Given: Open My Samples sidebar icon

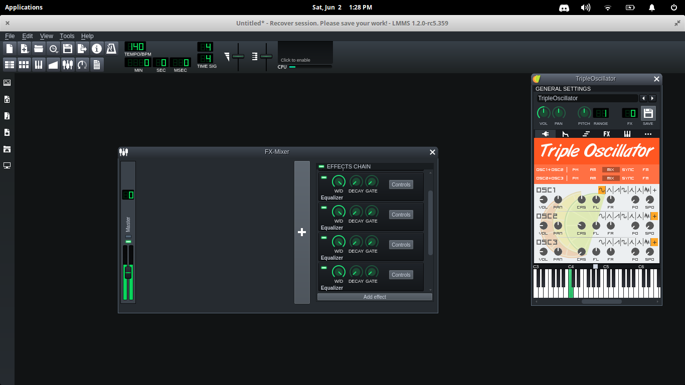Looking at the screenshot, I should point(7,116).
